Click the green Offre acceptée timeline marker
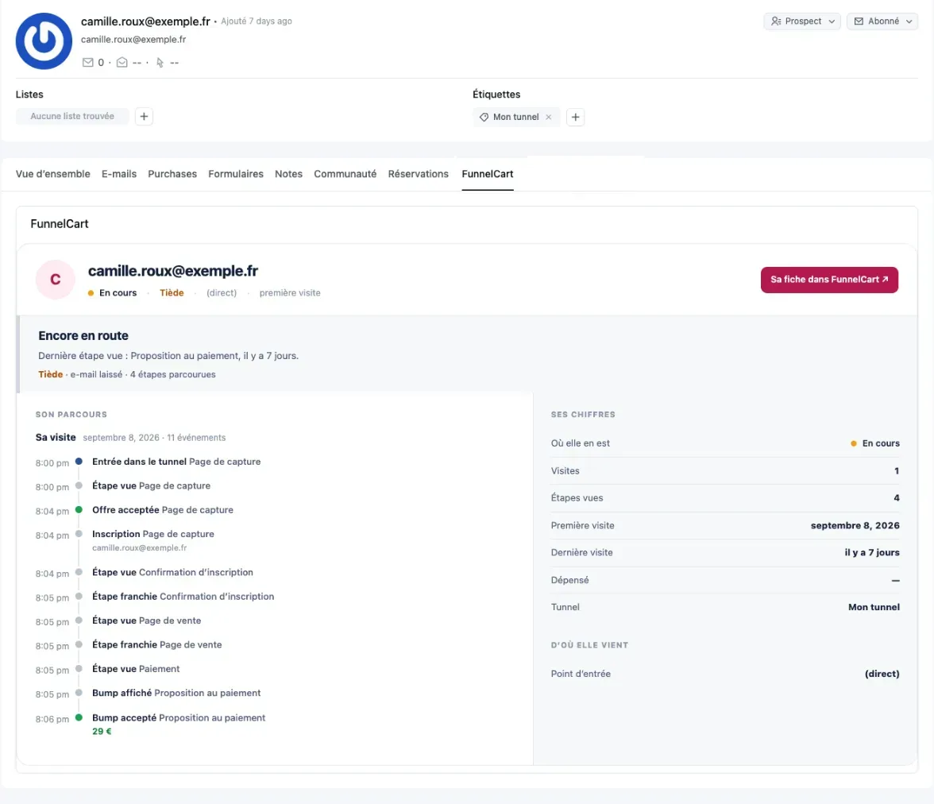934x804 pixels. 79,509
